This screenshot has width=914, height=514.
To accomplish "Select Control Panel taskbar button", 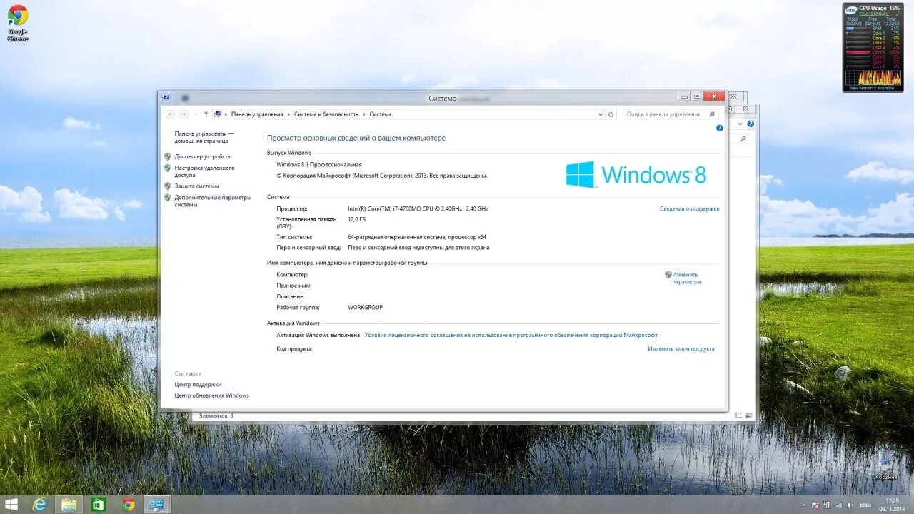I will 156,505.
